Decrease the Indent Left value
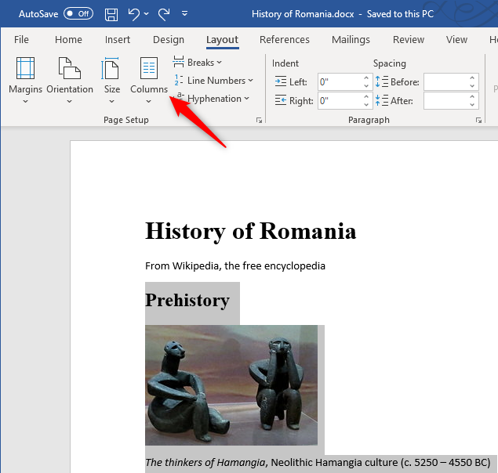Screen dimensions: 498x473 [366, 86]
